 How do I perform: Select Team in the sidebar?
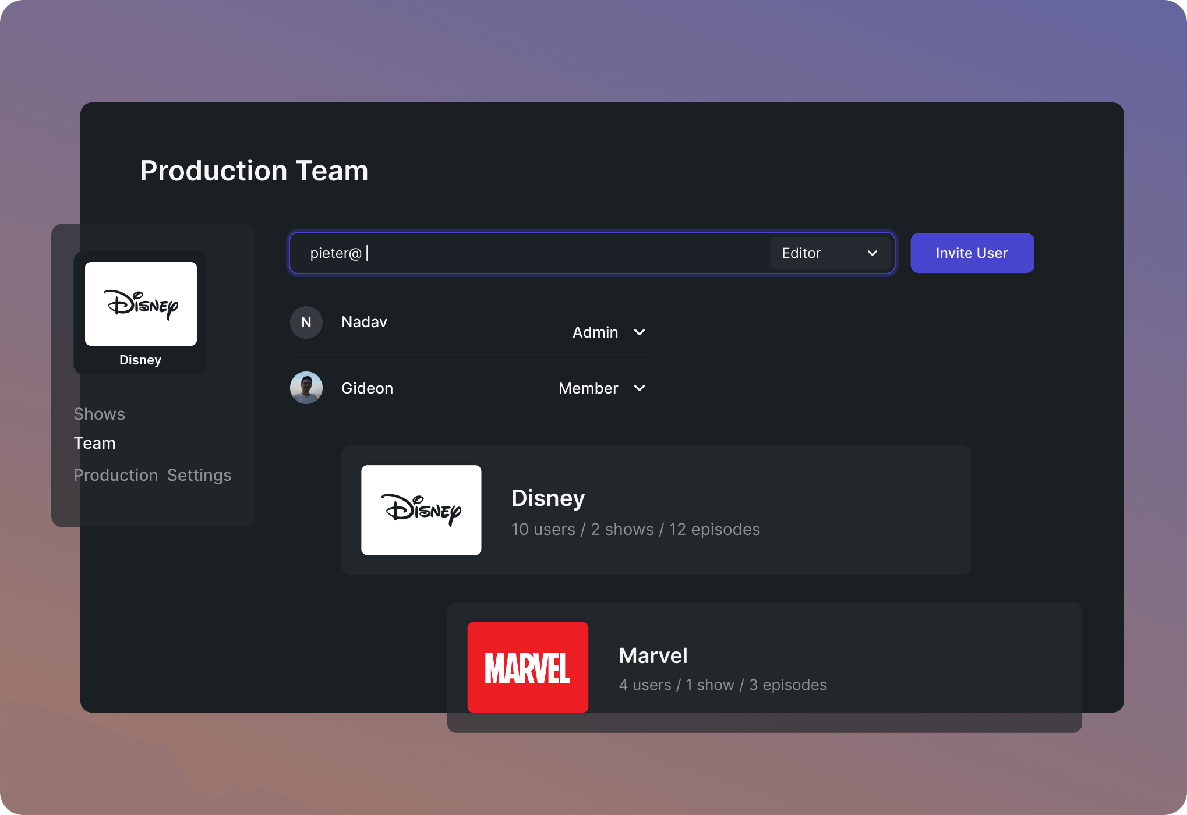95,443
